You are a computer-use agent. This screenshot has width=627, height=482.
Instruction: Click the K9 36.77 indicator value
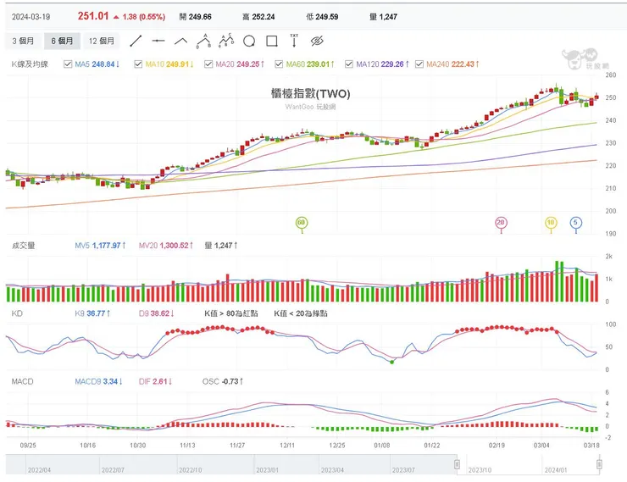92,313
